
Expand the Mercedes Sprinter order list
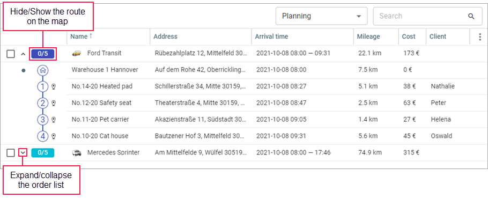pos(23,152)
